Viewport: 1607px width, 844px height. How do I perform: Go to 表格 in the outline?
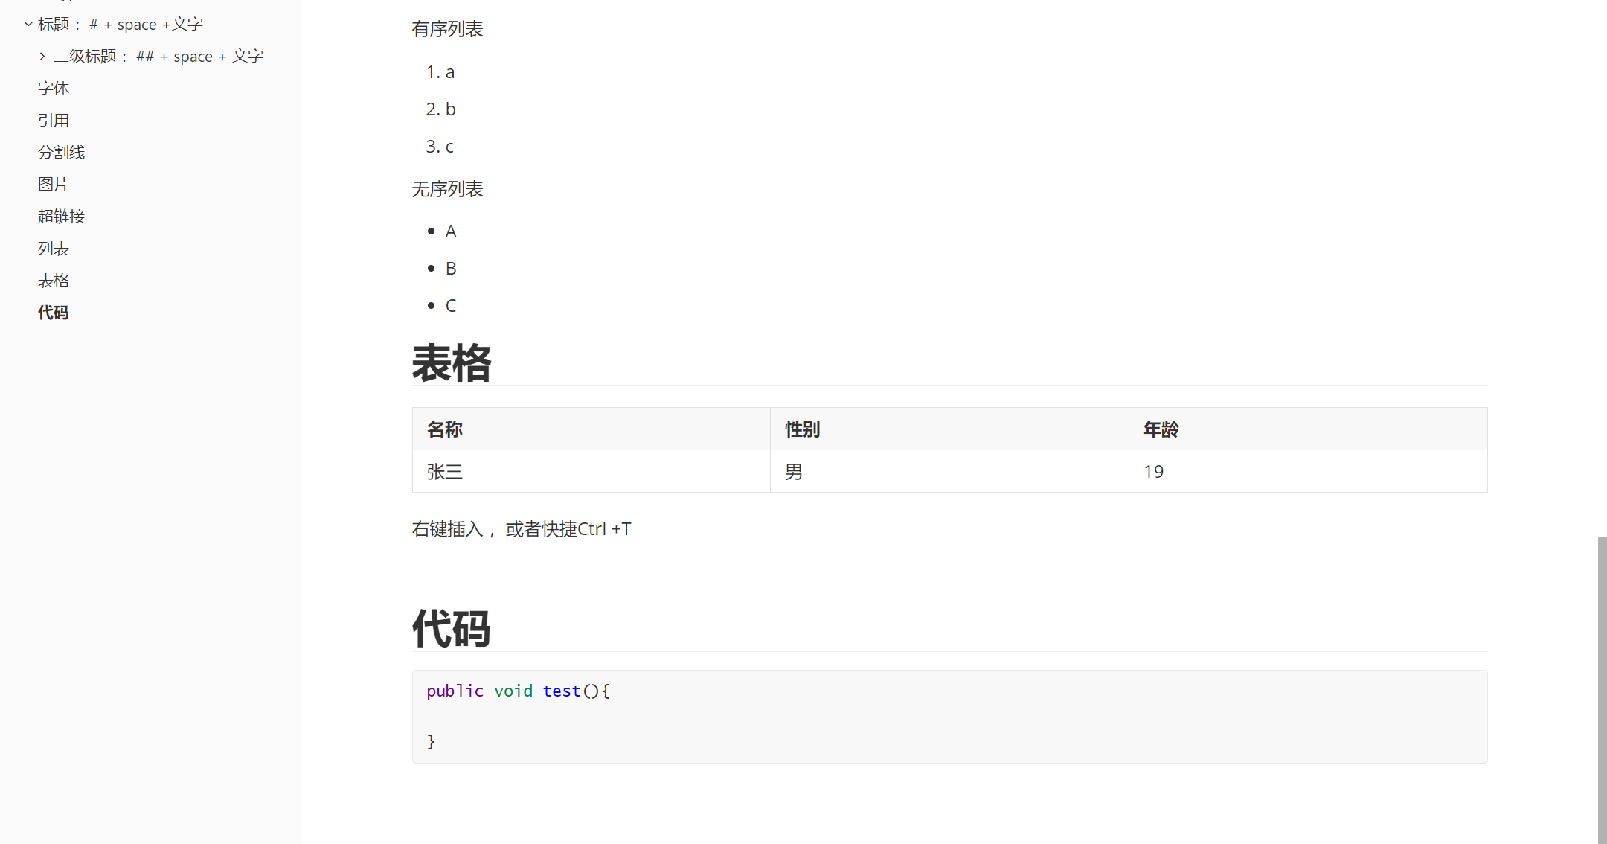tap(54, 281)
